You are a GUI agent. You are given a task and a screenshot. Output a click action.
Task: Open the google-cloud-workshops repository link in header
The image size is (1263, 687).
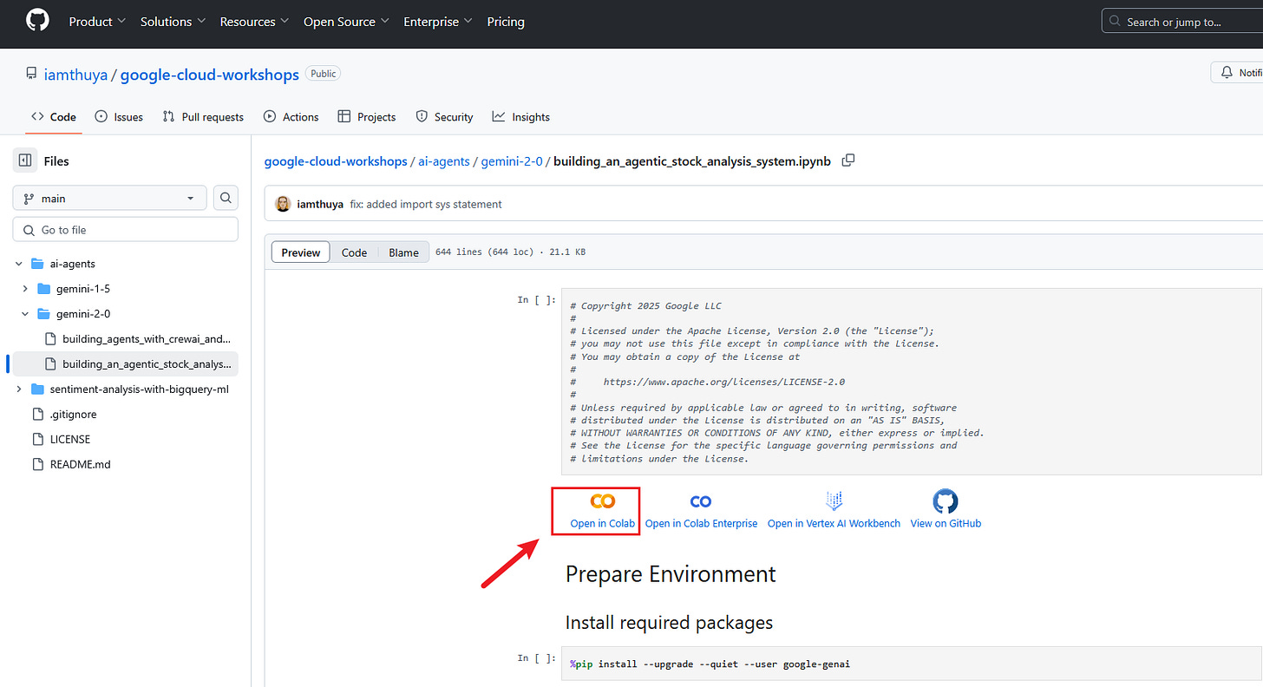click(x=209, y=74)
